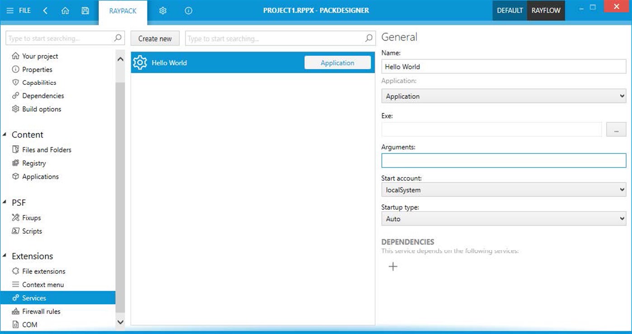Click the Your project house icon
This screenshot has width=632, height=334.
pos(15,56)
